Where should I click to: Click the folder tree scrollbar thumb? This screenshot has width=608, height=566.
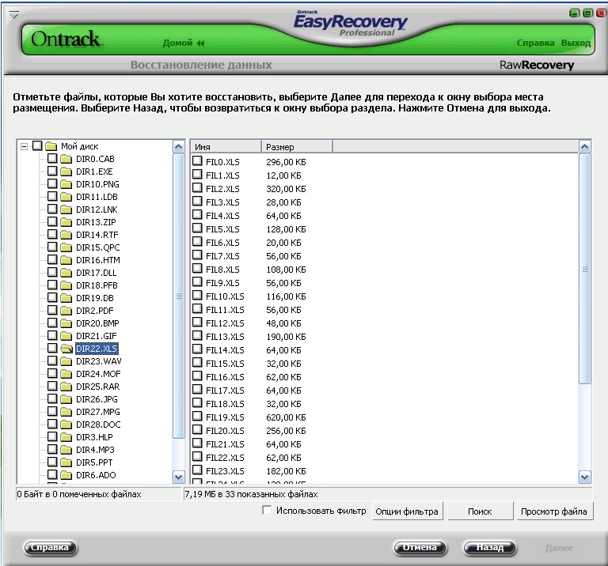pos(178,296)
